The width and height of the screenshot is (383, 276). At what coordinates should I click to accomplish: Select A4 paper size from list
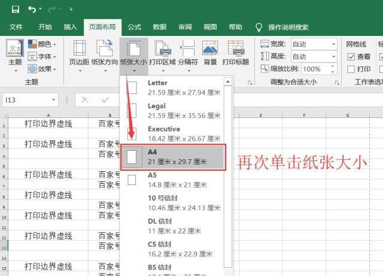click(x=174, y=157)
